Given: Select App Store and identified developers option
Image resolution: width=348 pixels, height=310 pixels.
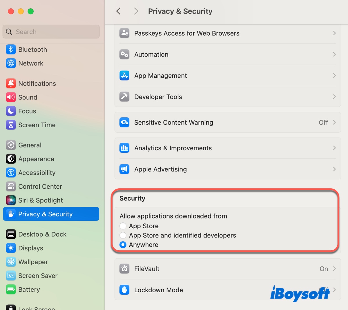Looking at the screenshot, I should 123,235.
